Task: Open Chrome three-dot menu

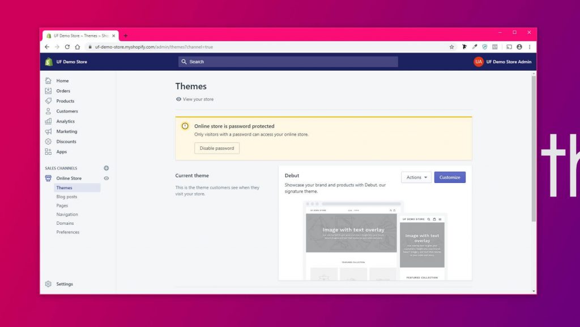Action: click(x=530, y=47)
